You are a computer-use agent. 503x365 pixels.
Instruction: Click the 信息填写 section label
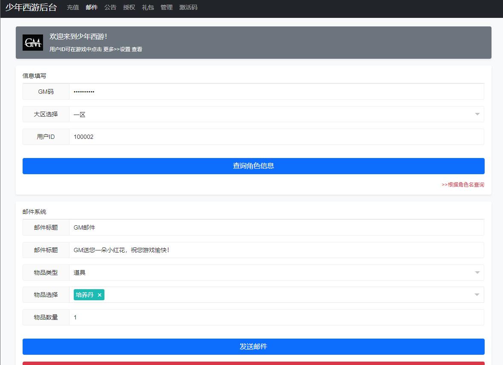(x=35, y=76)
